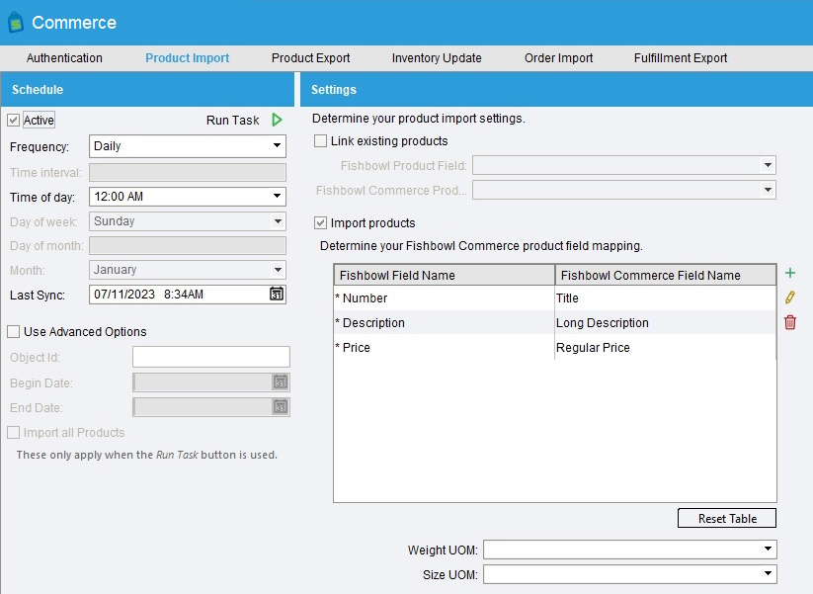813x594 pixels.
Task: Open the Time of day dropdown
Action: pyautogui.click(x=279, y=196)
